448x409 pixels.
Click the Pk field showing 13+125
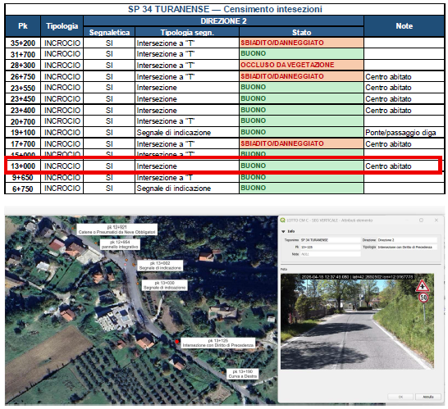[330, 248]
